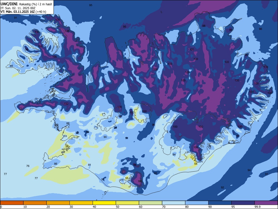Select the '76' humidity value on the map
The height and width of the screenshot is (209, 278).
tap(28, 166)
